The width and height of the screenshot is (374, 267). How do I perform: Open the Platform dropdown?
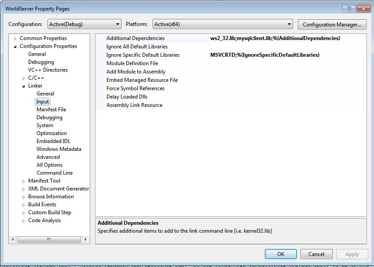(x=223, y=24)
